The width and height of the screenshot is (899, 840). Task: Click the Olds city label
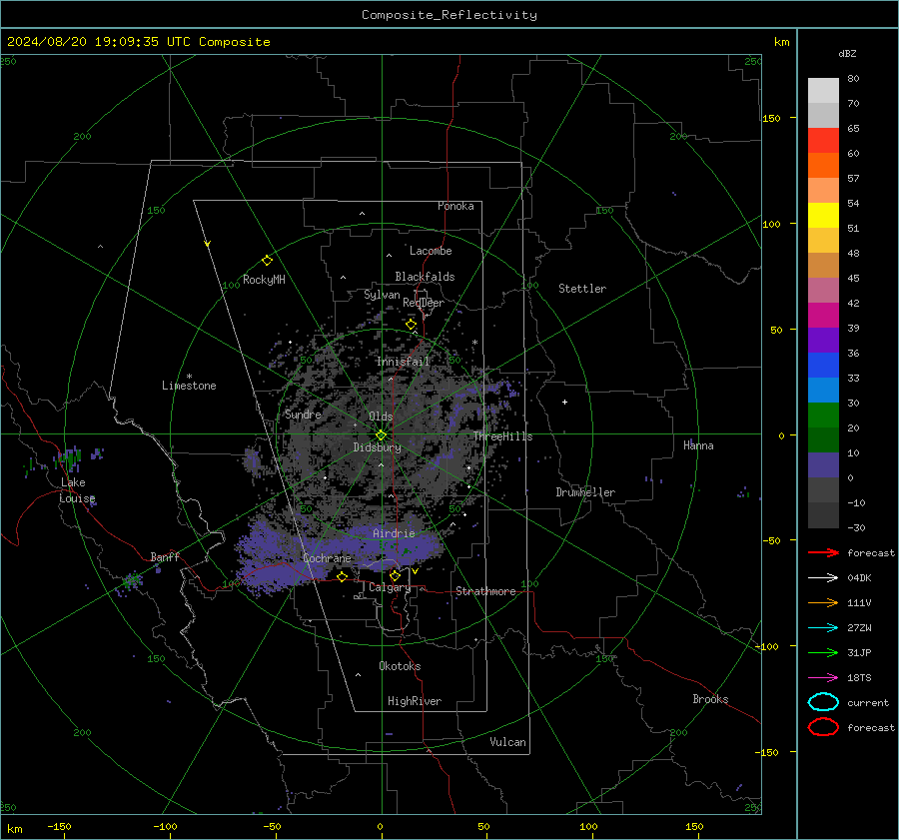381,417
